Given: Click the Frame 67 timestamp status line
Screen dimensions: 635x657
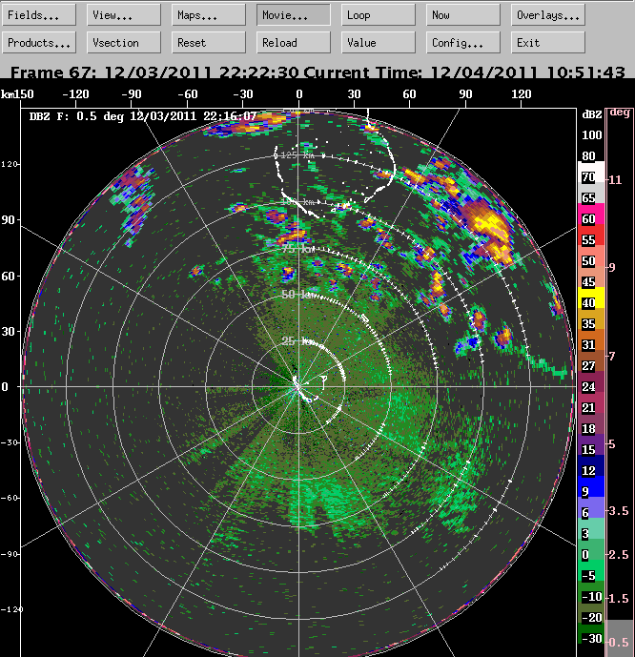Looking at the screenshot, I should (317, 72).
